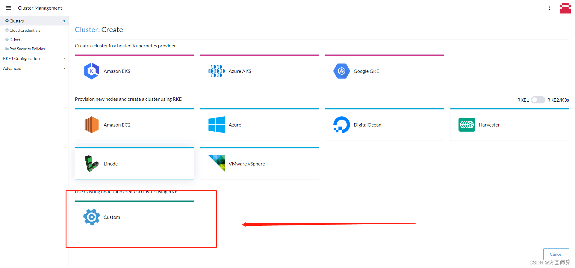Click the Harvester green logo
The height and width of the screenshot is (268, 575).
[467, 125]
